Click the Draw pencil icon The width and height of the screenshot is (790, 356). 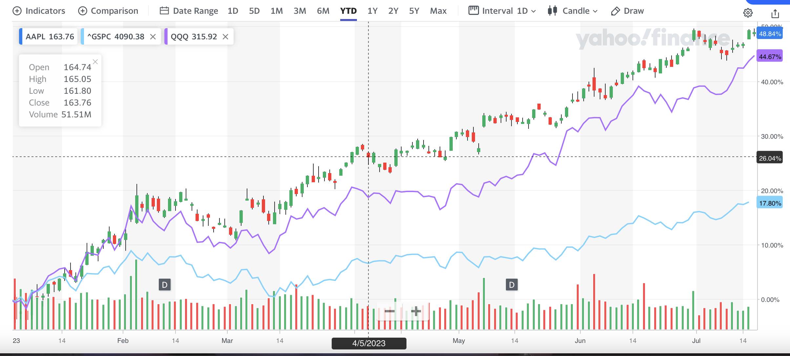click(x=615, y=11)
